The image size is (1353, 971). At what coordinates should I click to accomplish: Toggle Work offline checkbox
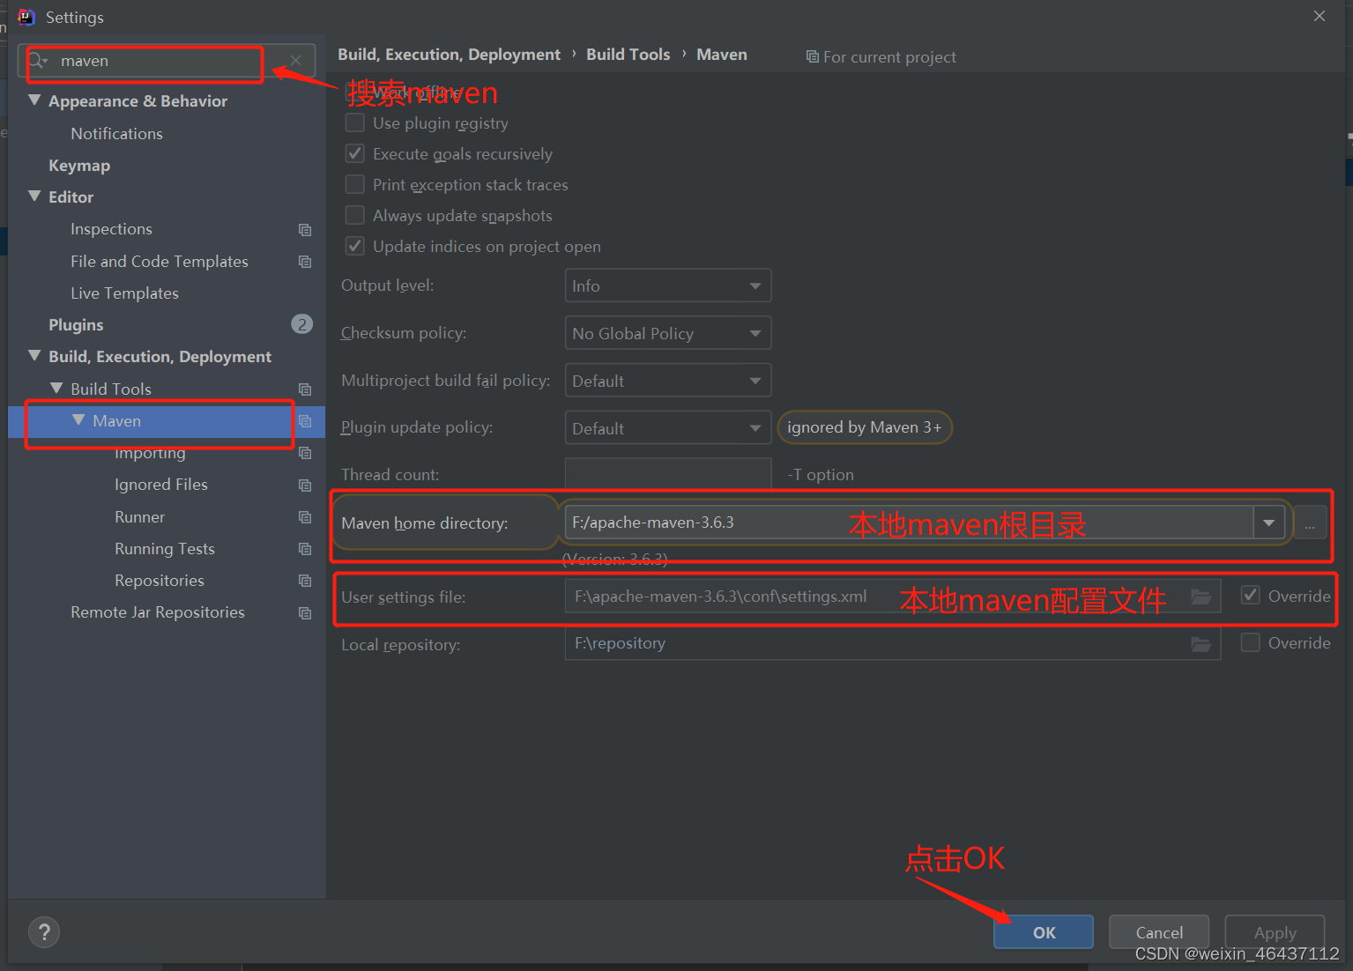point(355,92)
